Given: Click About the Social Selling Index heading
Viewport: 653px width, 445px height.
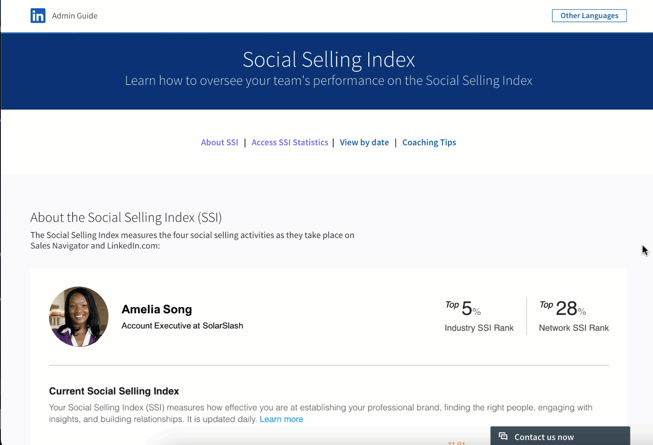Looking at the screenshot, I should point(126,217).
